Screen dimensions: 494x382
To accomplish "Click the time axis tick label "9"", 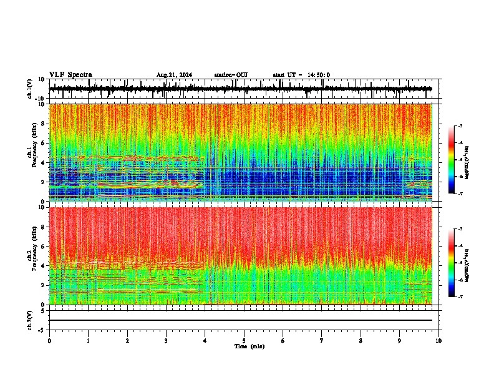I will click(x=399, y=341).
